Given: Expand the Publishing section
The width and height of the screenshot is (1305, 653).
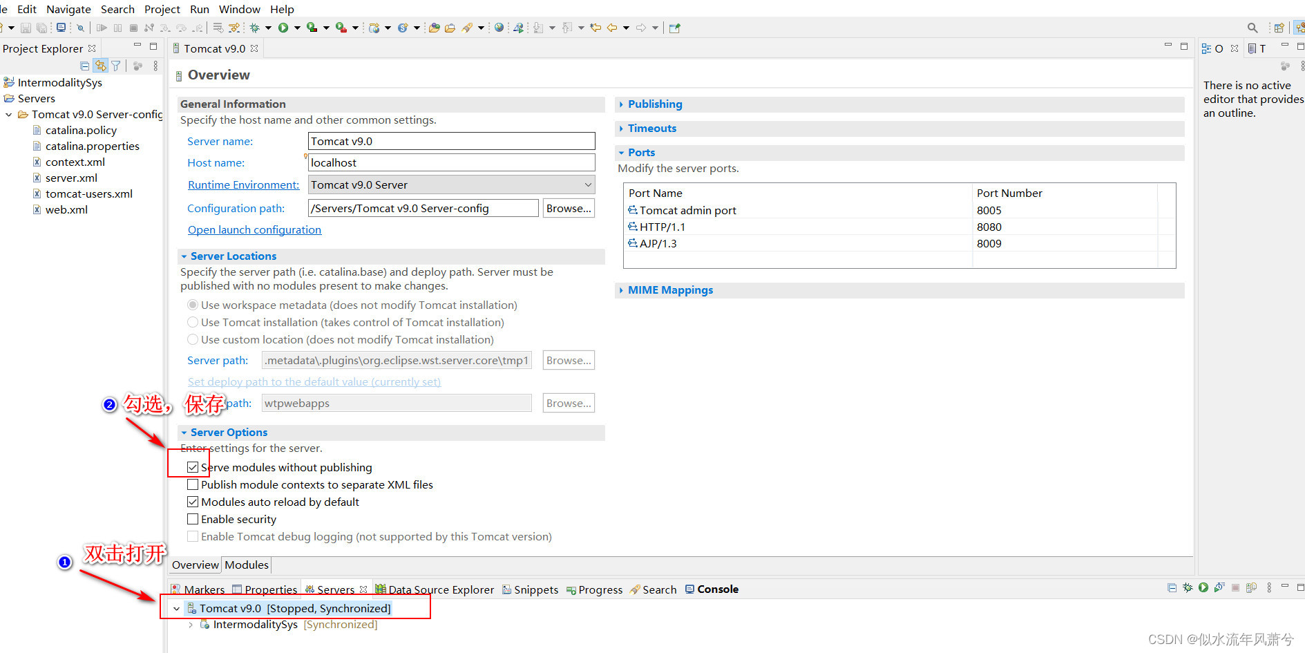Looking at the screenshot, I should pos(621,104).
